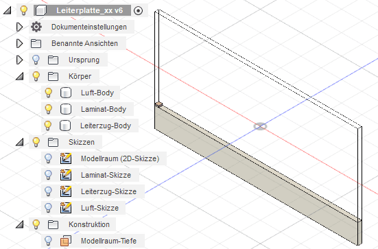The image size is (378, 249).
Task: Click the grey origin point marker in viewport
Action: [260, 126]
